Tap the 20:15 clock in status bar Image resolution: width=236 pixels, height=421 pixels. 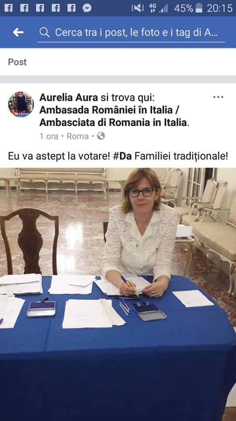coord(219,8)
